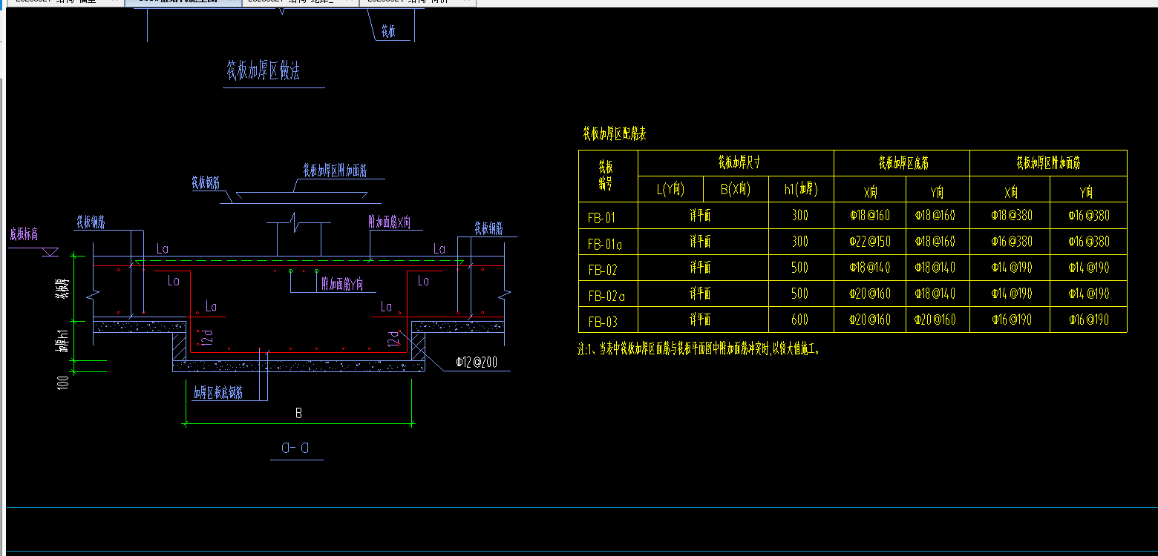Click FB-03's Φ16@190 Y向 additional rebar cell
Image resolution: width=1158 pixels, height=556 pixels.
point(1089,320)
